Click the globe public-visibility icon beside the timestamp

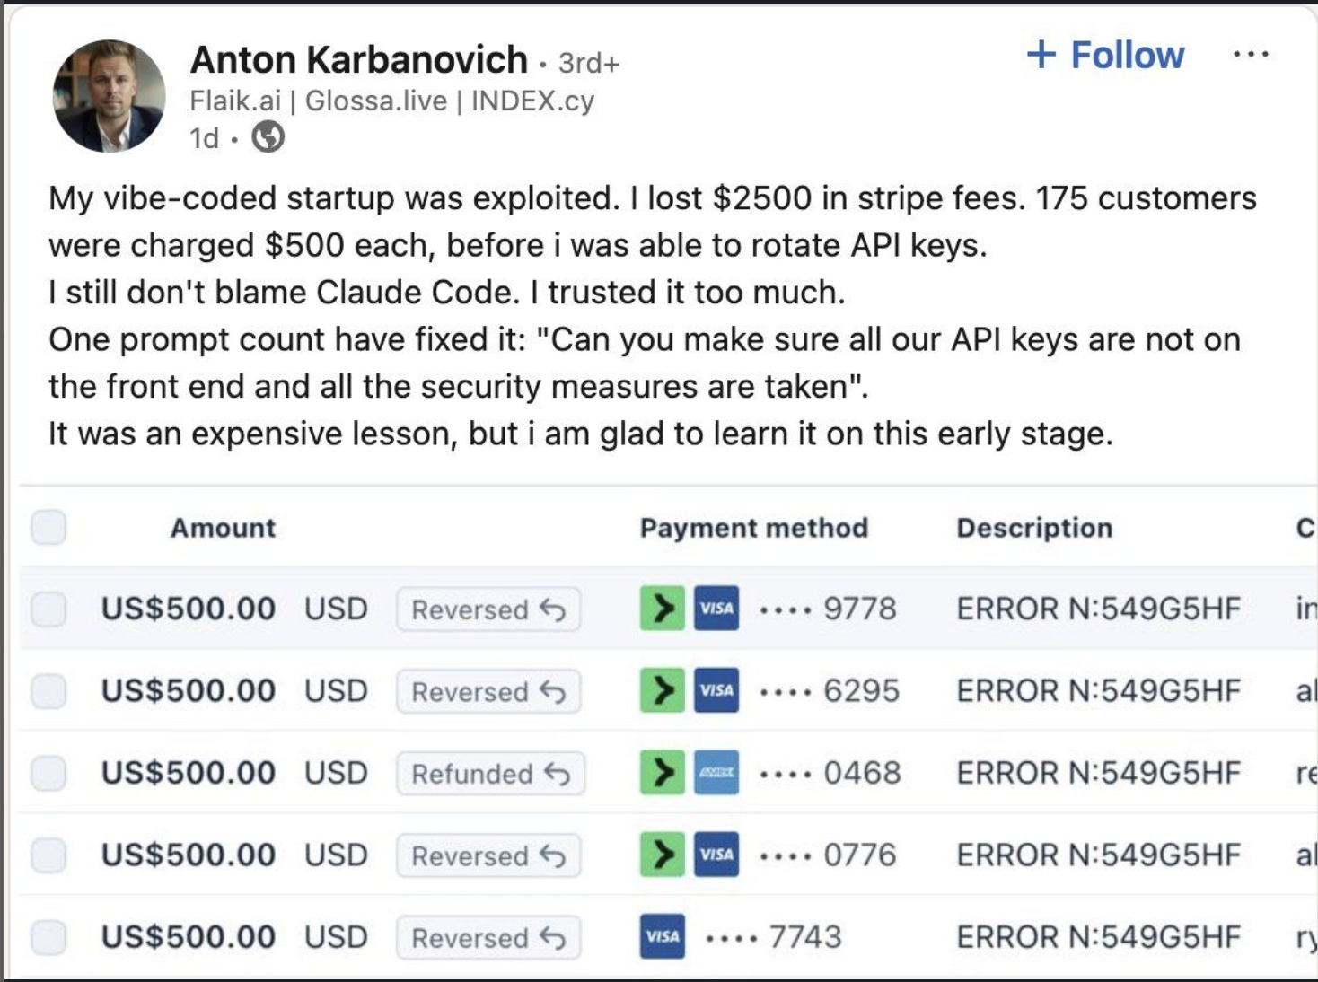point(266,137)
